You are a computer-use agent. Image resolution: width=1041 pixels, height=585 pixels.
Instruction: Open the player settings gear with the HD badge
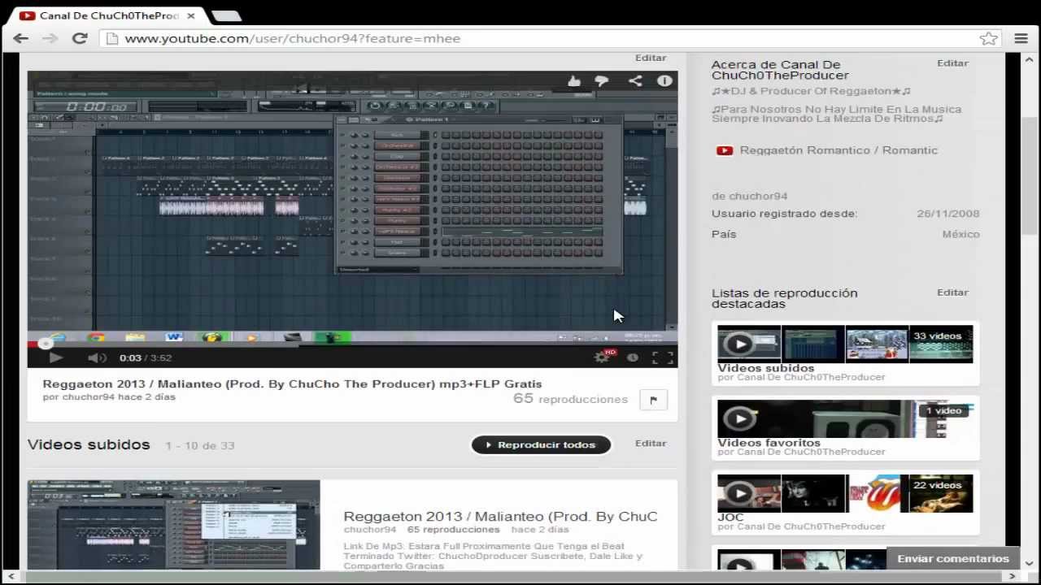click(x=604, y=357)
